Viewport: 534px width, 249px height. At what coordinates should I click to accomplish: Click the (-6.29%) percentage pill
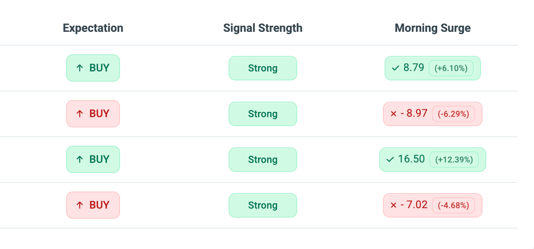pos(454,114)
